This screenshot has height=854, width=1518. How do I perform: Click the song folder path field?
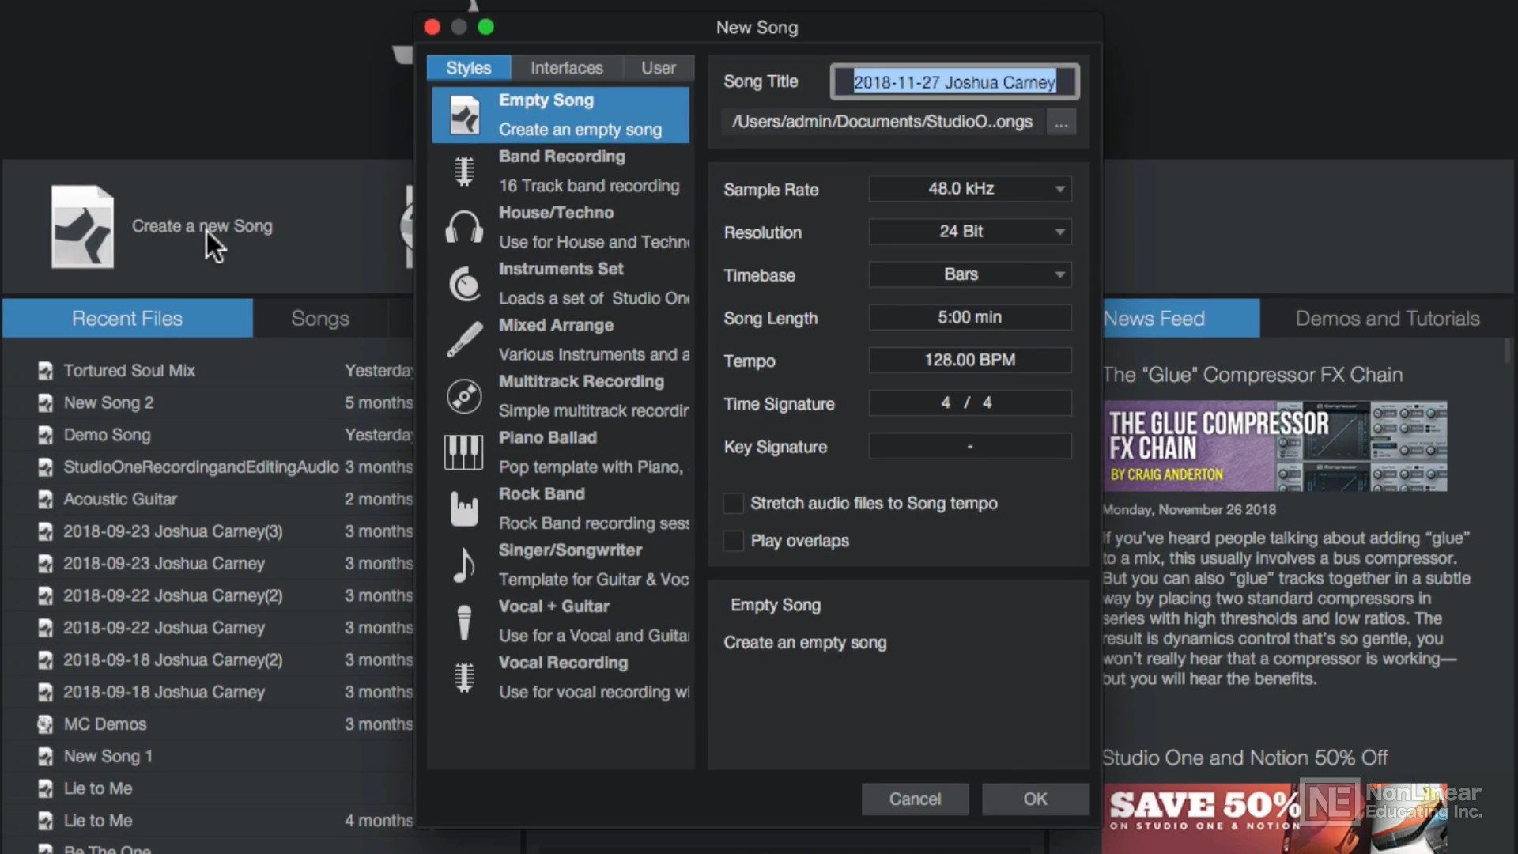click(882, 122)
